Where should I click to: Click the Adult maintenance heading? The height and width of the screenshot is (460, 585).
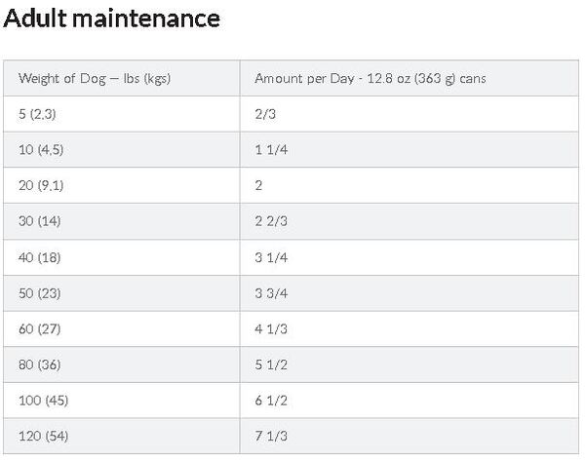(x=111, y=18)
